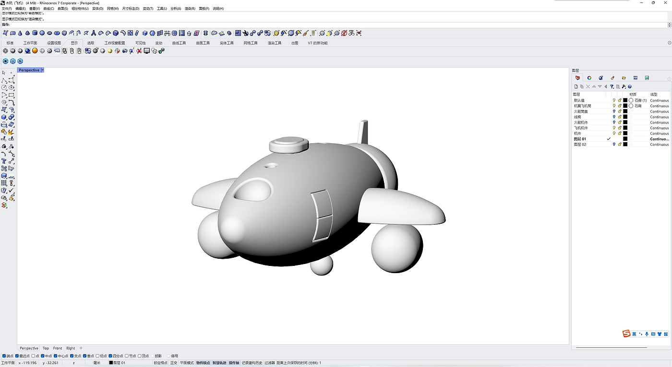Switch to the 实体工具 toolbar tab
The height and width of the screenshot is (367, 672).
coord(227,43)
